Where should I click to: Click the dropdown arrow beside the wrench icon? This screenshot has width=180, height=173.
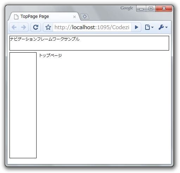166,27
